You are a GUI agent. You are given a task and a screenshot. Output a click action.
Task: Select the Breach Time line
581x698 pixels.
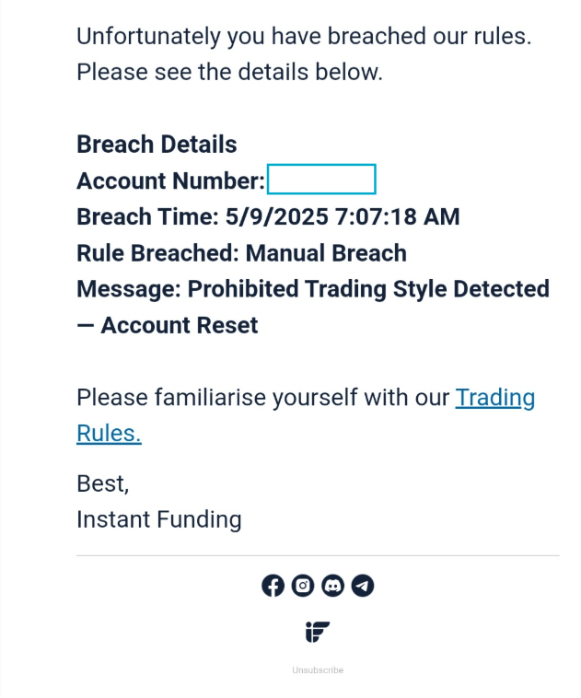click(x=267, y=217)
